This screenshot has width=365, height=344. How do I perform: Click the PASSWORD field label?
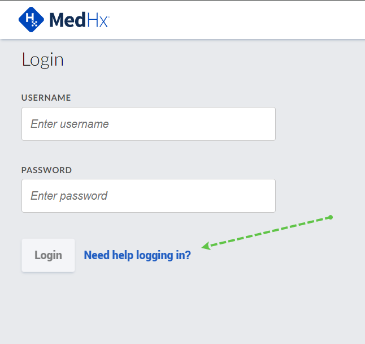(47, 170)
